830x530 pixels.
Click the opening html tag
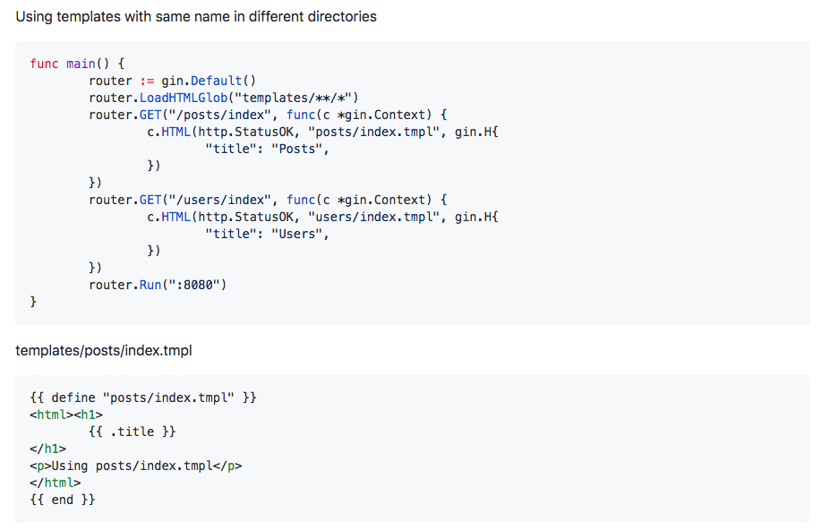point(51,415)
